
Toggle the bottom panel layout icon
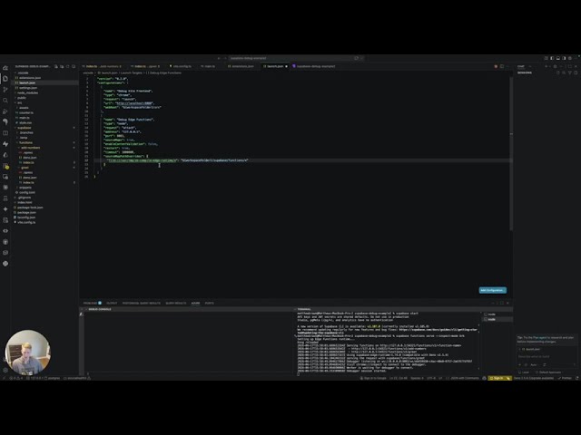click(x=558, y=58)
